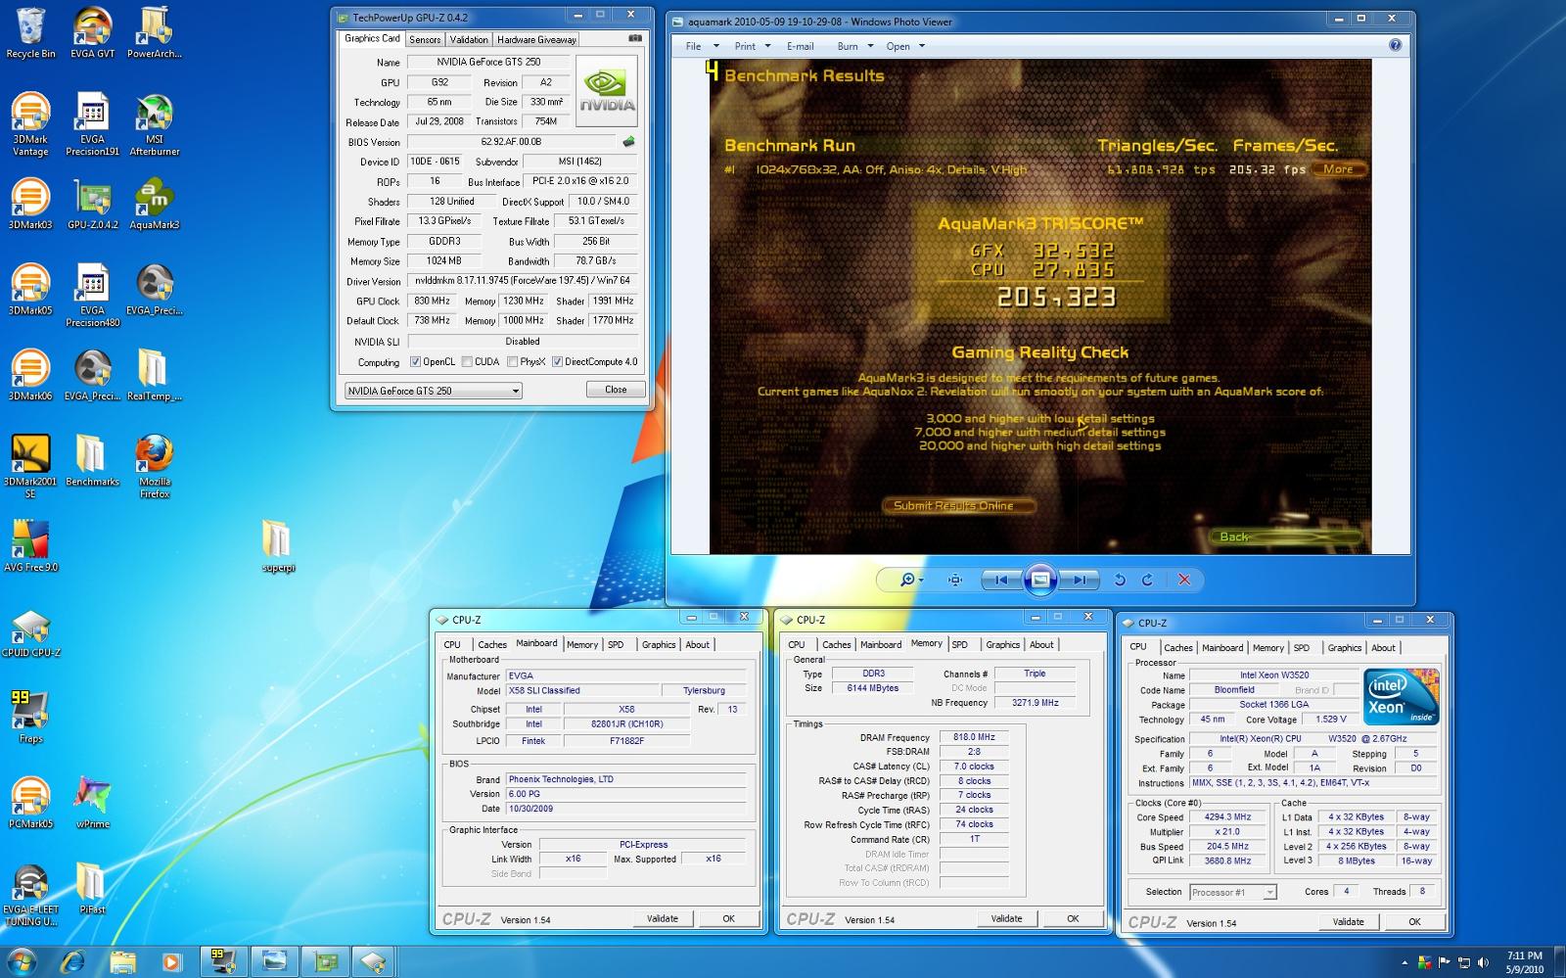Screen dimensions: 1566x978
Task: Open the GPU-Z.0.4.2 desktop icon
Action: (x=92, y=204)
